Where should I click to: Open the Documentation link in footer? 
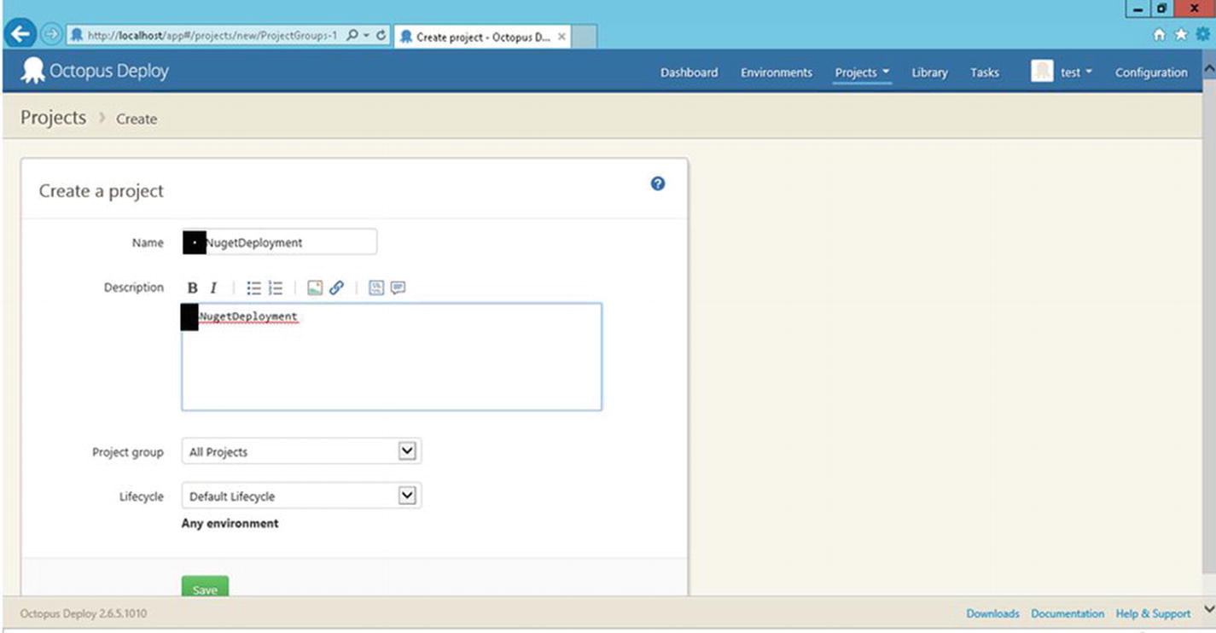coord(1067,613)
